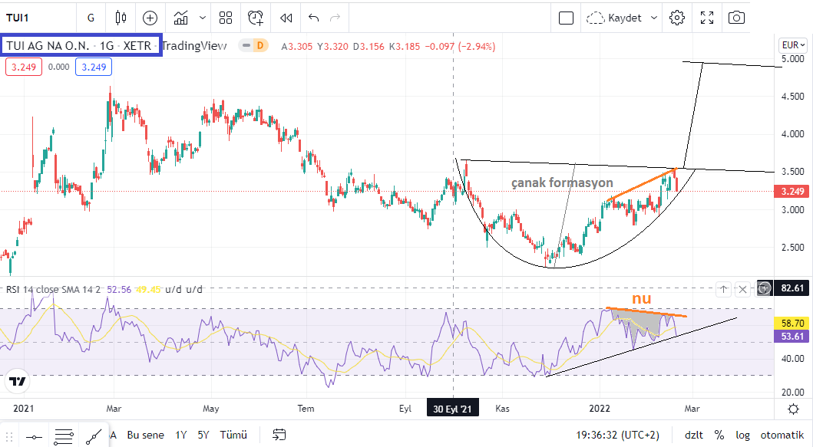The image size is (813, 447).
Task: Select the Bu sene time range
Action: click(x=145, y=435)
